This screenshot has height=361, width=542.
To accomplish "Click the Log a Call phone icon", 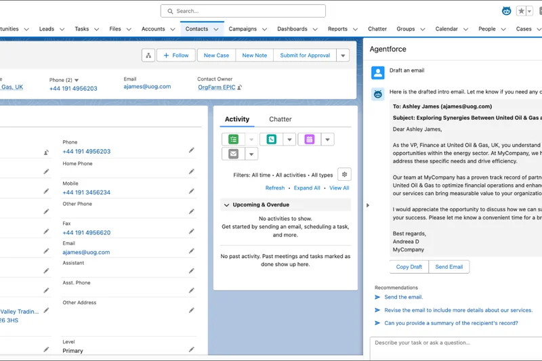I will point(272,140).
